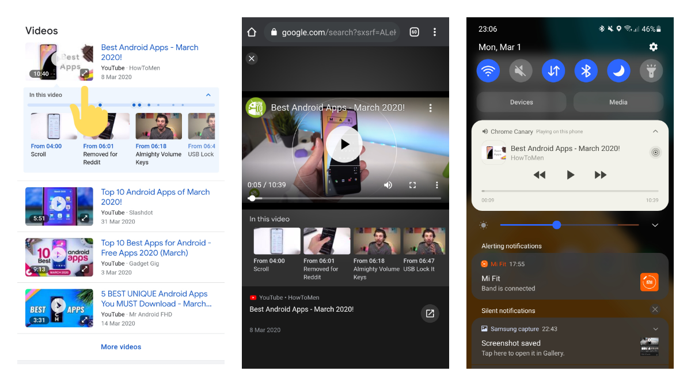Play the Best Android Apps video in the player

coord(344,145)
